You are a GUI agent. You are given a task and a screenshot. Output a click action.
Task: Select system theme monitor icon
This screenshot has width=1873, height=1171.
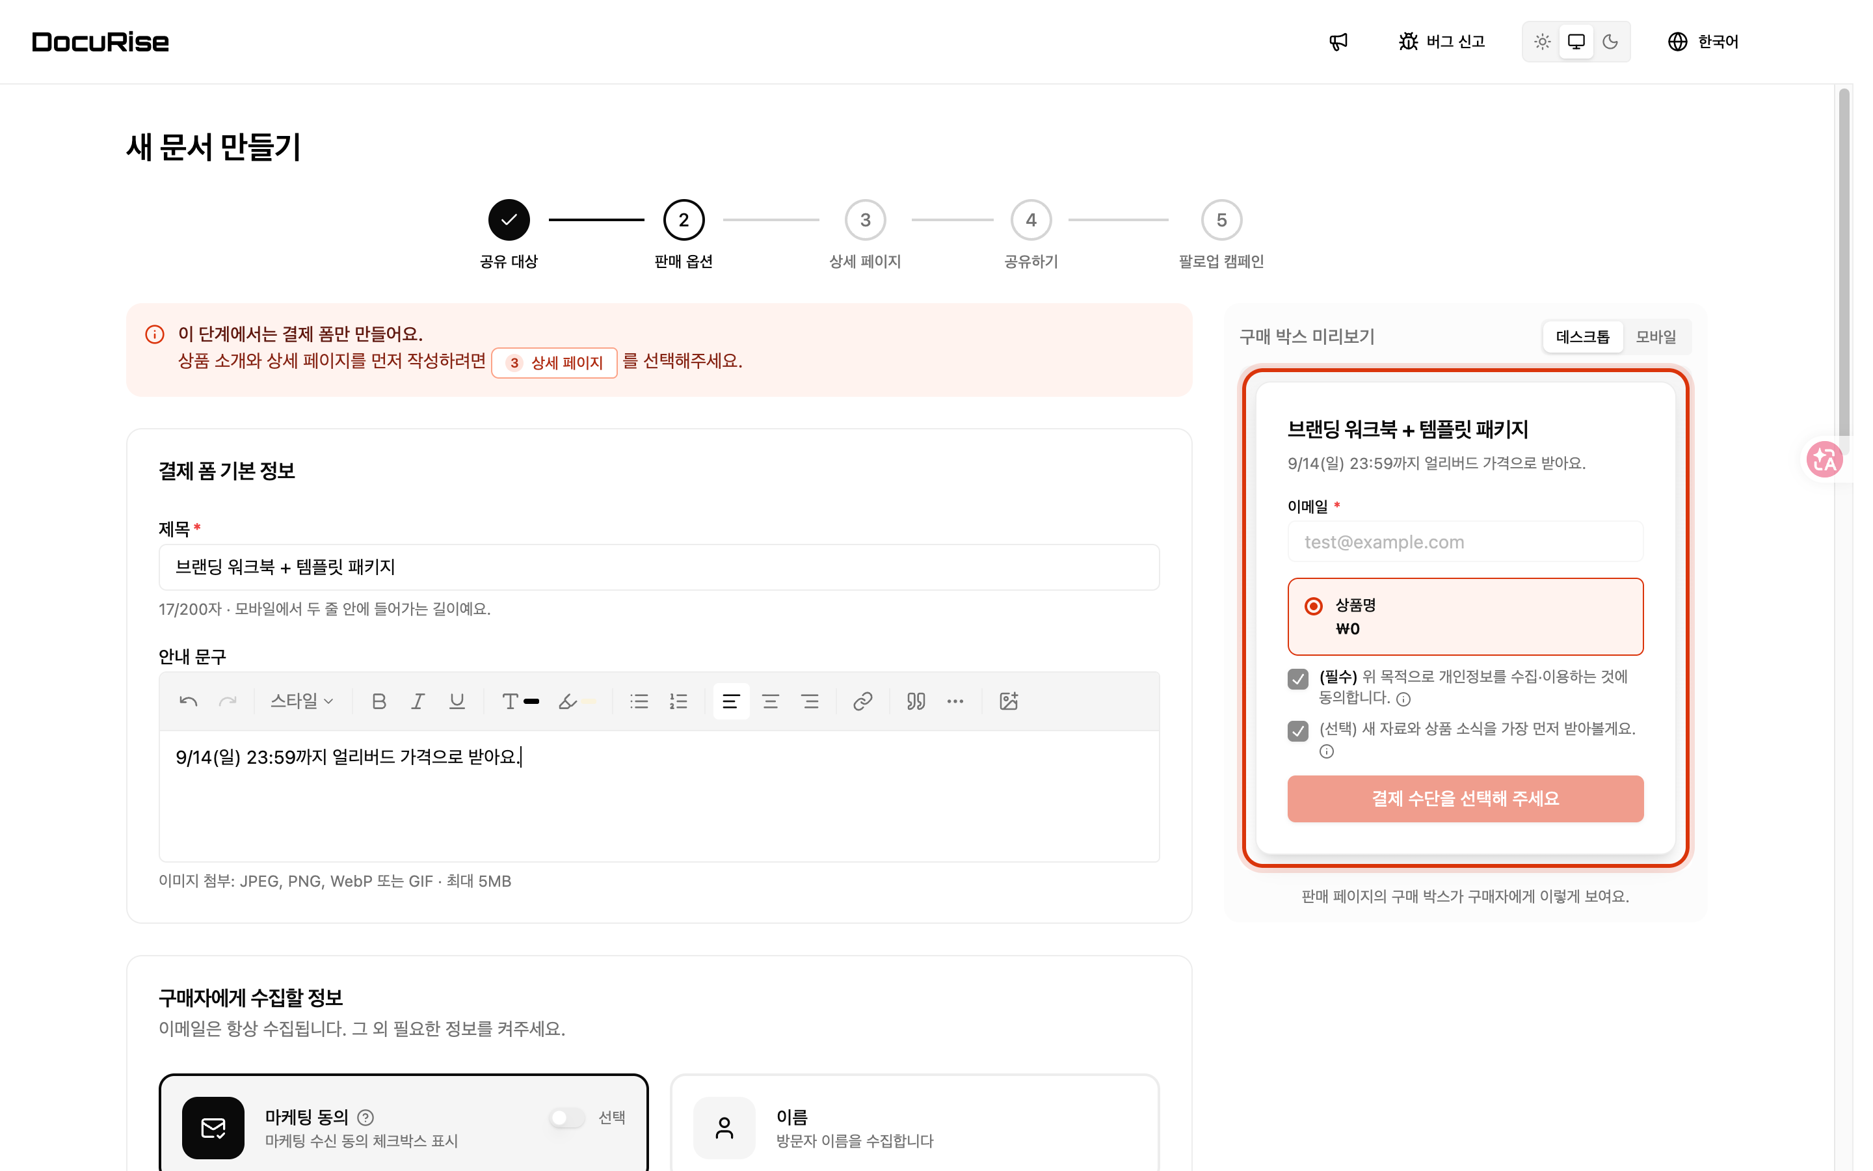(1576, 42)
